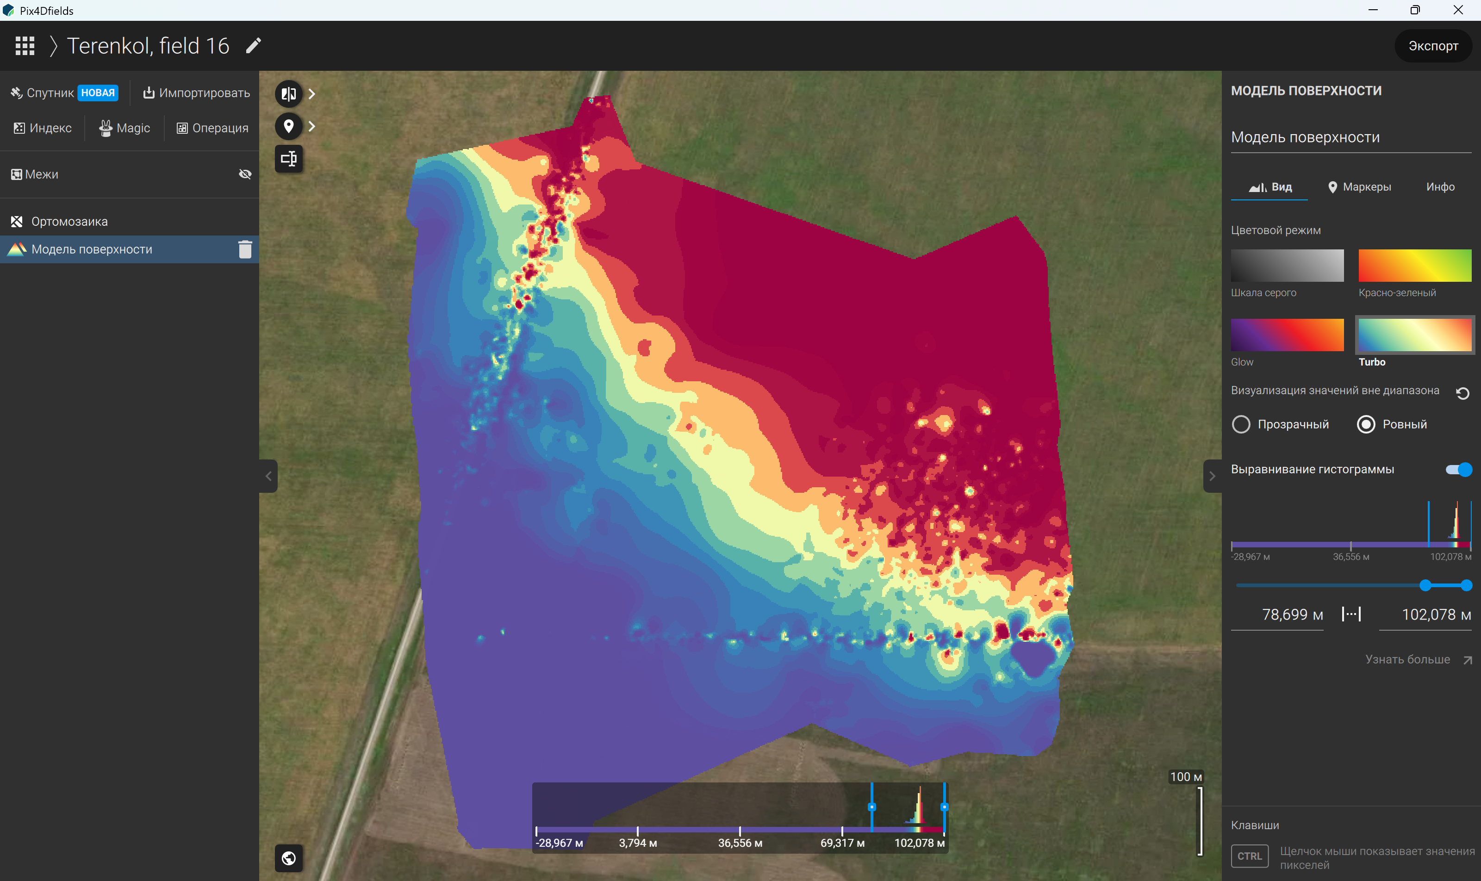This screenshot has width=1481, height=881.
Task: Toggle visibility of Межи layer
Action: click(x=245, y=174)
